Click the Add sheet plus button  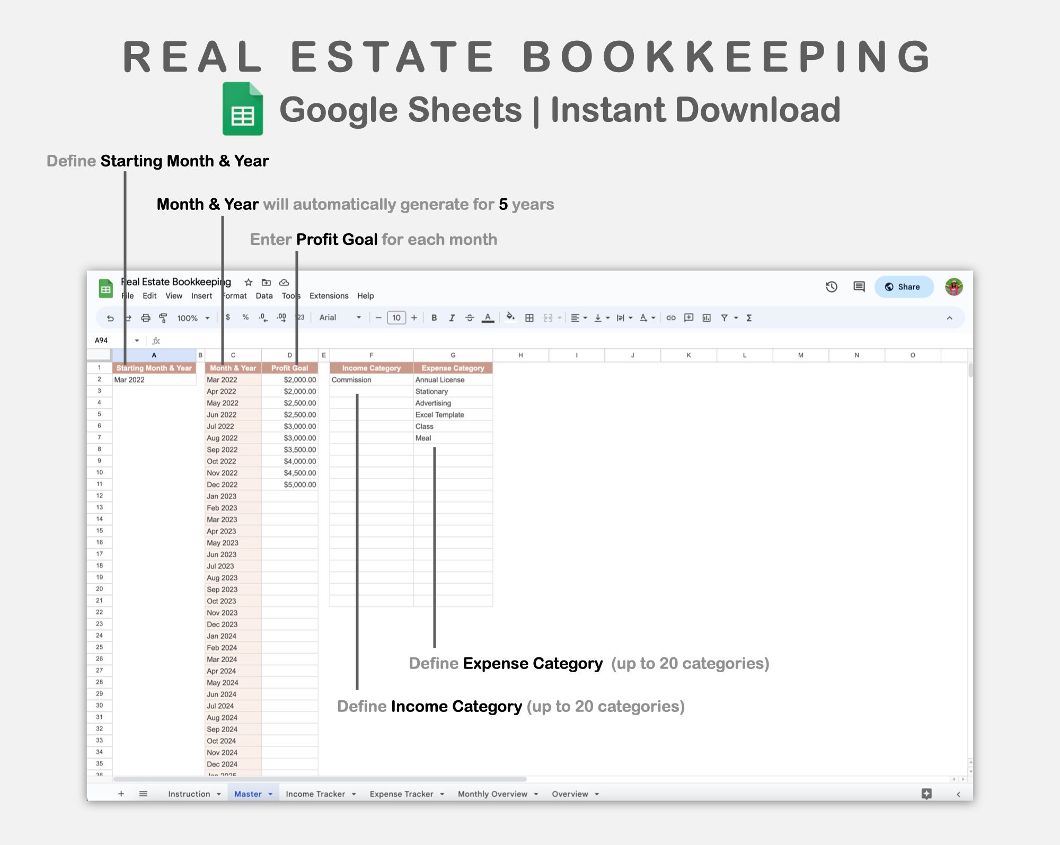[121, 794]
